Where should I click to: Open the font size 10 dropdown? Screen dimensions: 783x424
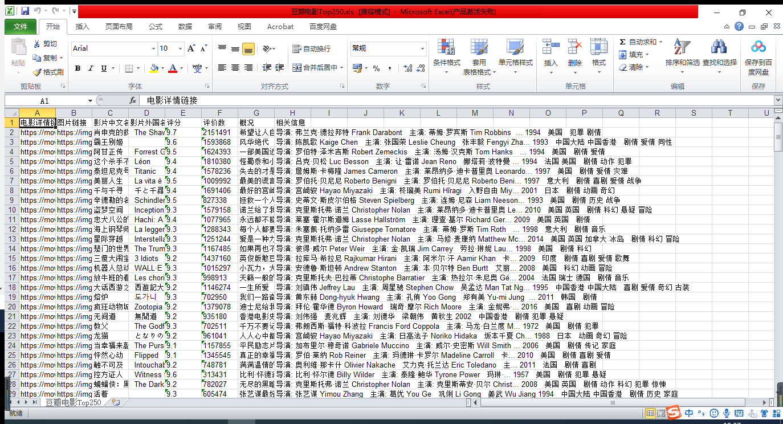(179, 48)
